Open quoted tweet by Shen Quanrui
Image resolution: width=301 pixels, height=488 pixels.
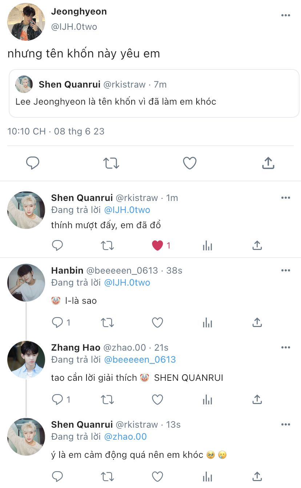[x=154, y=93]
